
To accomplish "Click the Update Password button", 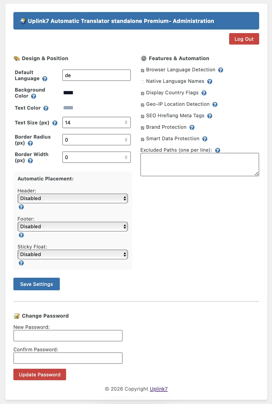I will click(x=40, y=374).
